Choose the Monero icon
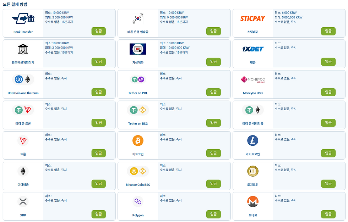The image size is (348, 222). point(252,201)
